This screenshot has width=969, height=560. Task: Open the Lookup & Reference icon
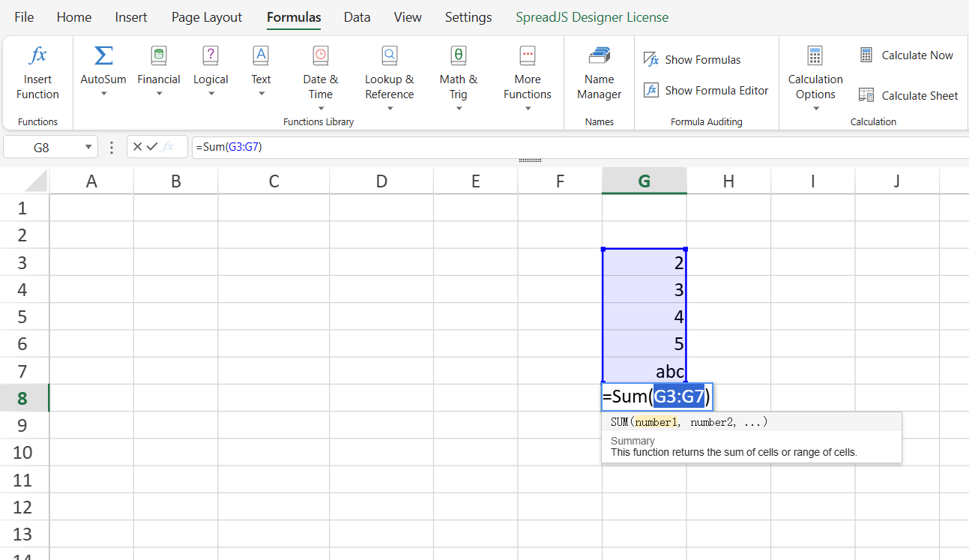390,55
